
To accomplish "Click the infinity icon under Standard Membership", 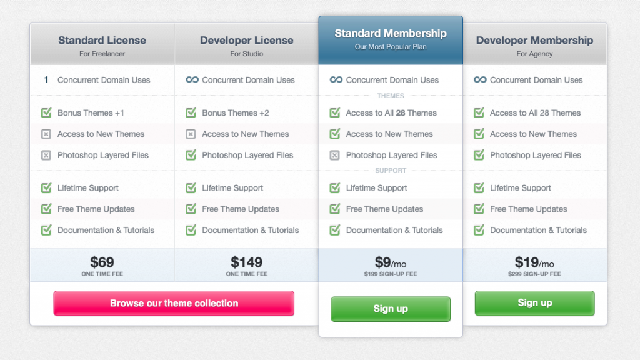I will (x=336, y=80).
